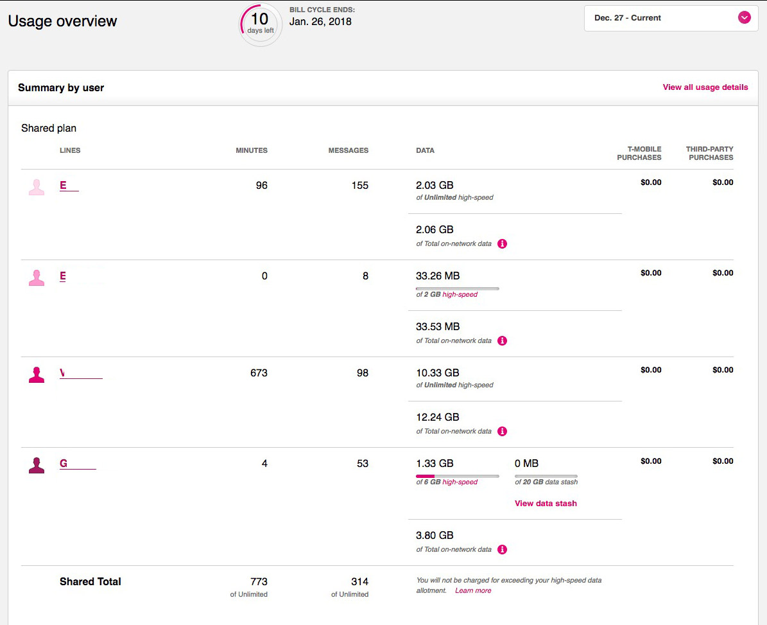Click the View data stash link
The width and height of the screenshot is (767, 625).
click(546, 504)
